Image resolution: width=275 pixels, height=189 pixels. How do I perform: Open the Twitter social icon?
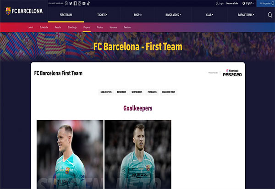[x=71, y=3]
